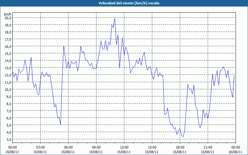
Task: Click the "6,0" y-axis tick label
Action: [9, 118]
